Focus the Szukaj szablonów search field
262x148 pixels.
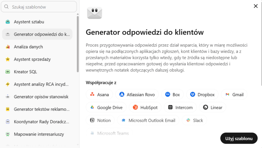[39, 7]
